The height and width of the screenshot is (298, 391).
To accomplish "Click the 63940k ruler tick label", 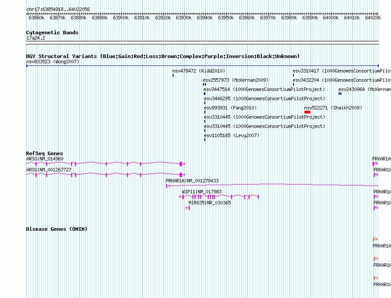I will (x=205, y=18).
